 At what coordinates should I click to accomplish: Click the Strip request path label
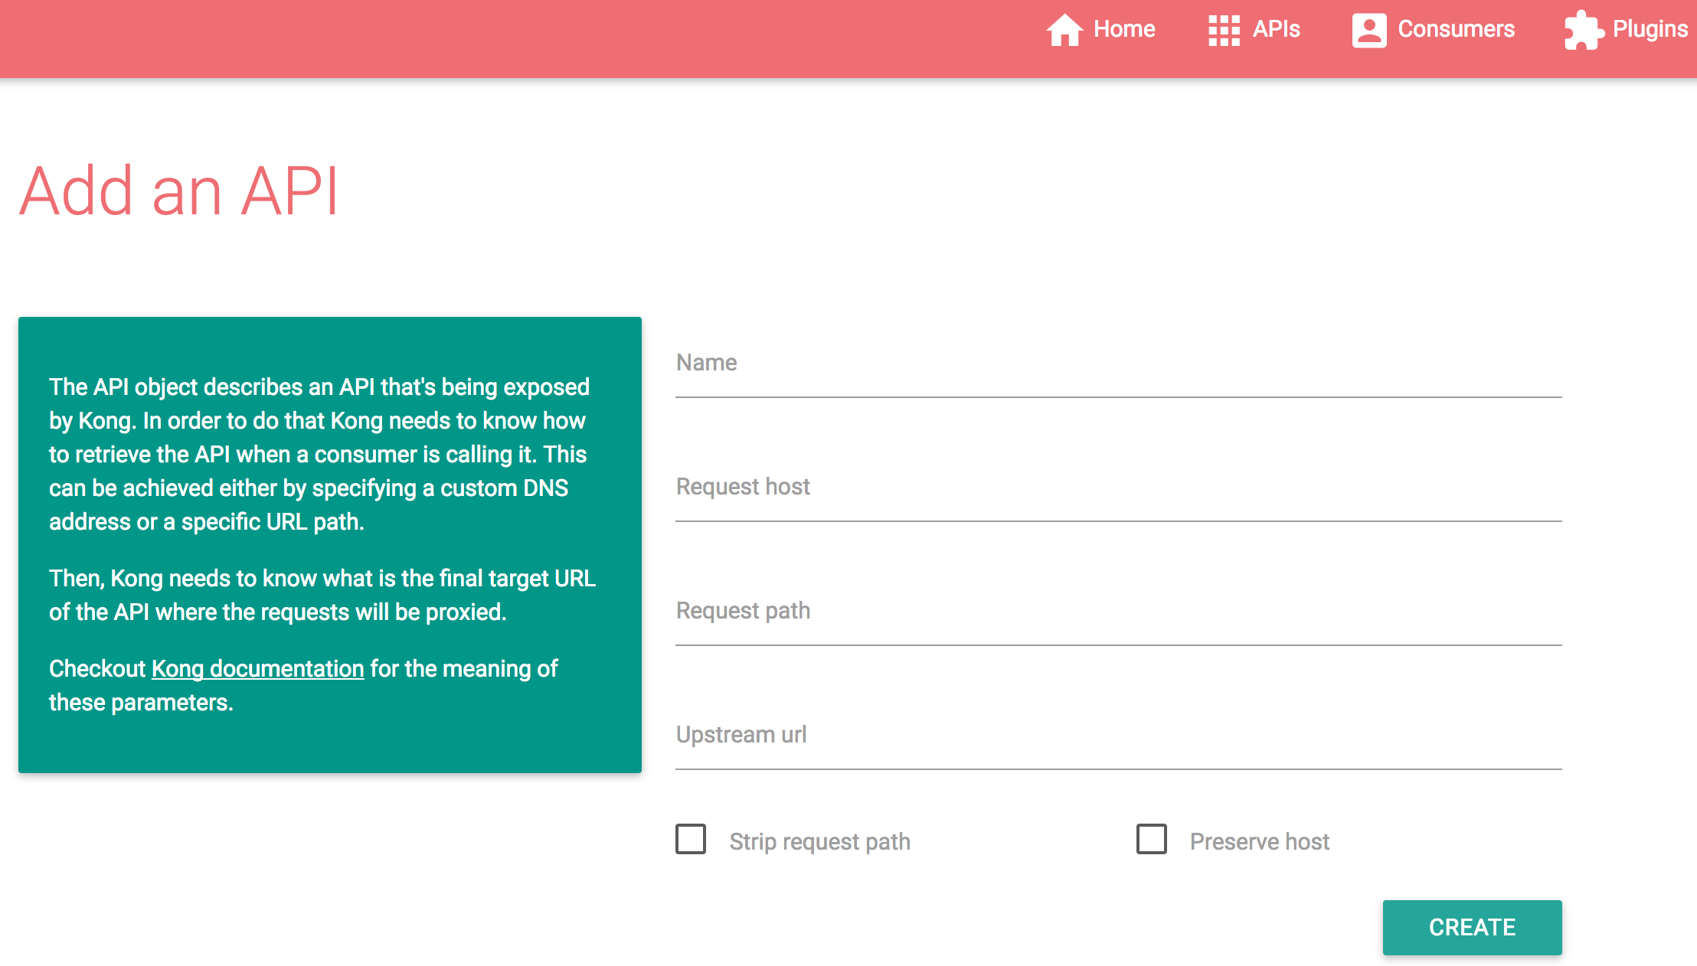(819, 841)
